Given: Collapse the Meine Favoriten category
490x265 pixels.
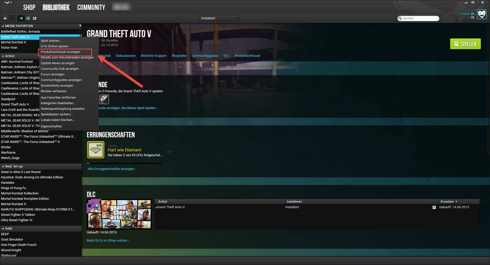Looking at the screenshot, I should pos(3,26).
